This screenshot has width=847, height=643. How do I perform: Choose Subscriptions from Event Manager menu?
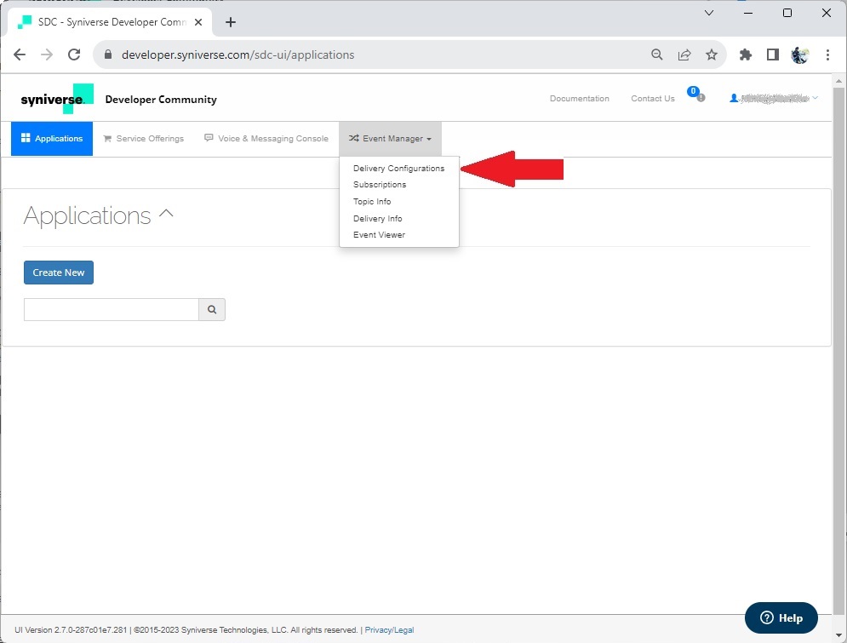coord(380,184)
